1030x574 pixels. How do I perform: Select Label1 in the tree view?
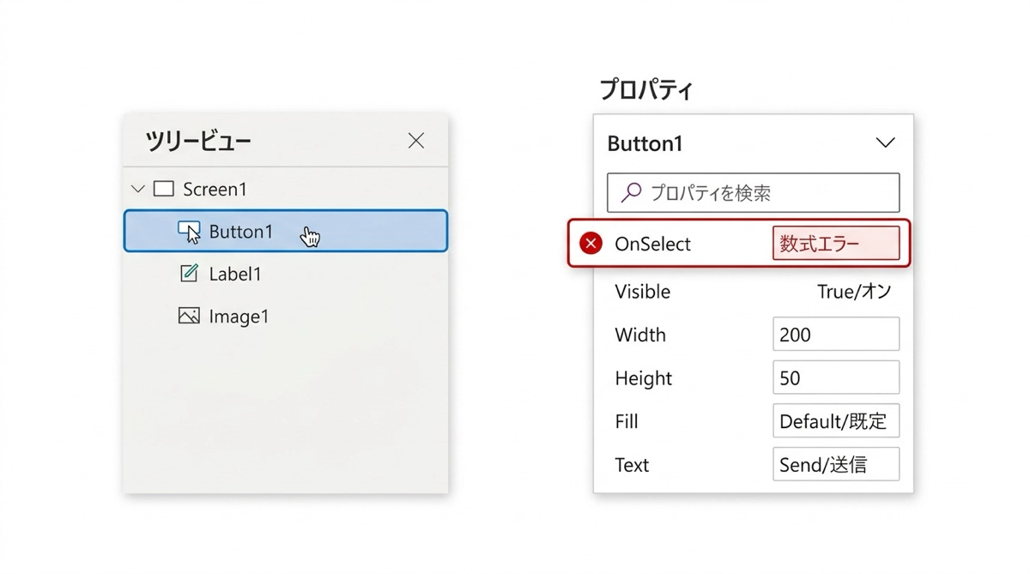coord(235,274)
